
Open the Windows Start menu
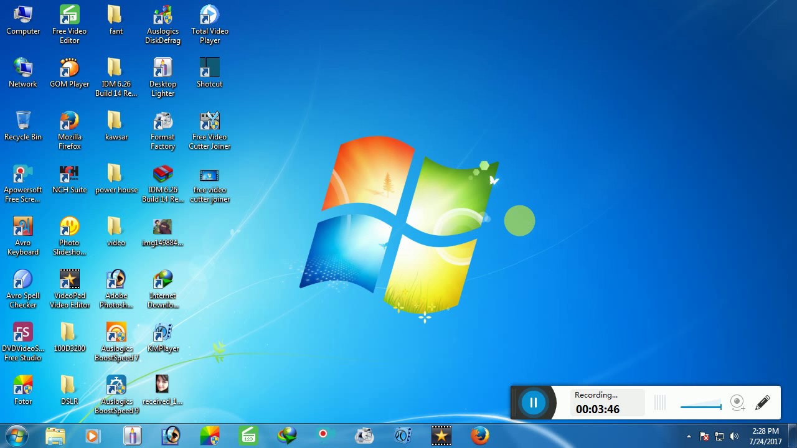(16, 436)
